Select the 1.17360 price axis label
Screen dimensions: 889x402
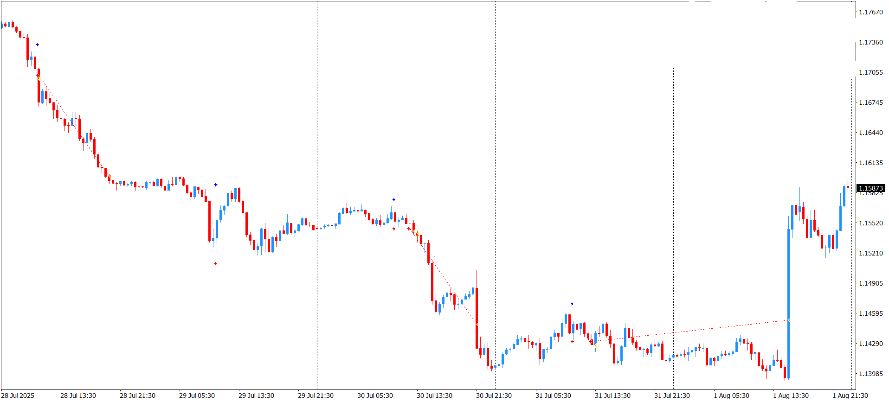pyautogui.click(x=871, y=42)
